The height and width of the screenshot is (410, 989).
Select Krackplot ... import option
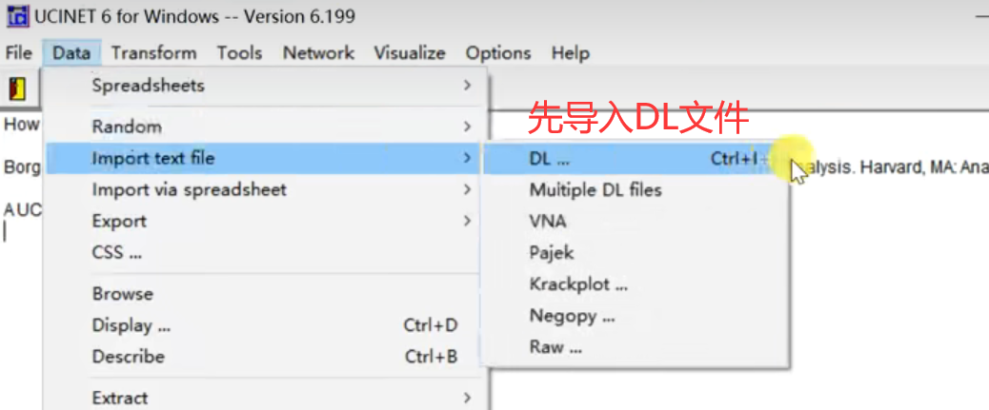coord(636,284)
